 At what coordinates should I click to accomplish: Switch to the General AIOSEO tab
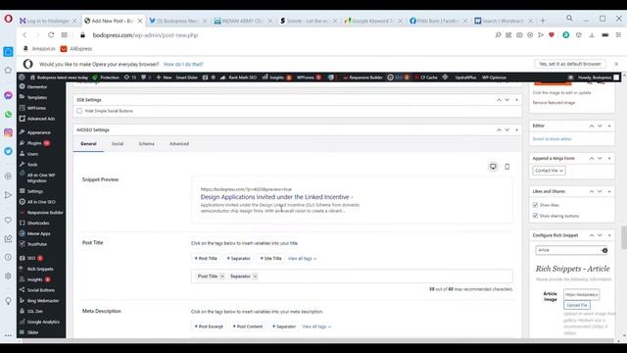click(88, 144)
